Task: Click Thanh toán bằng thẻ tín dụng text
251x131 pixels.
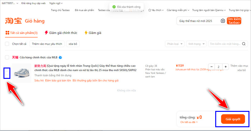Action: (x=53, y=75)
